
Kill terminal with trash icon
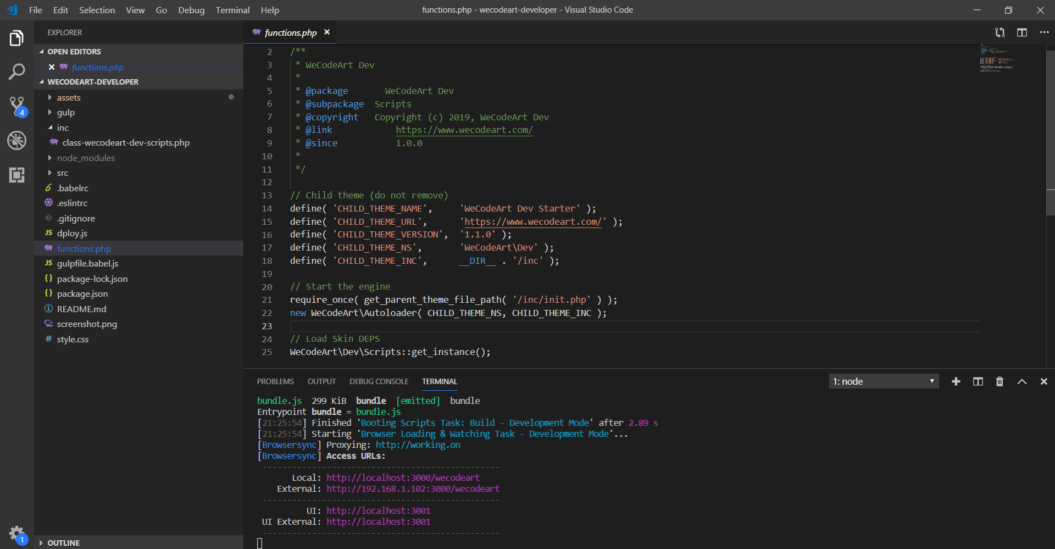coord(1000,381)
